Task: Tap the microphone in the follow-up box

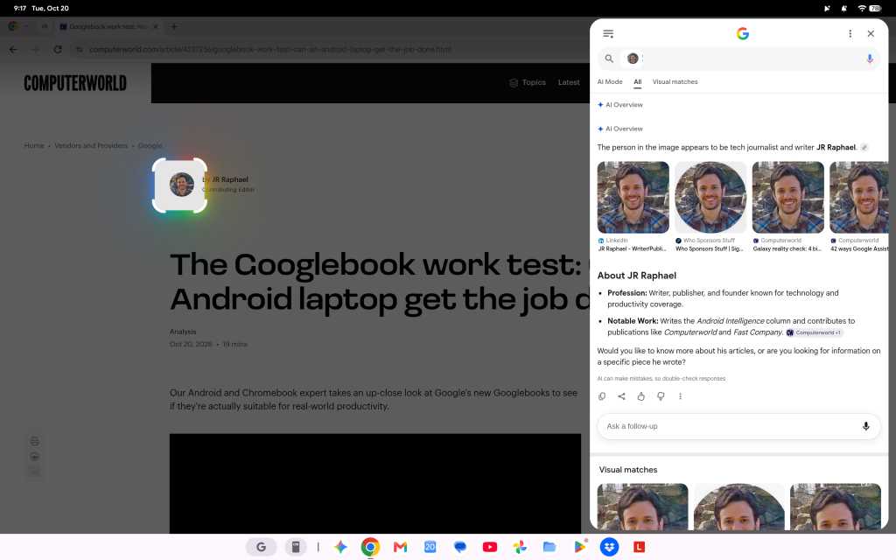Action: [x=865, y=426]
